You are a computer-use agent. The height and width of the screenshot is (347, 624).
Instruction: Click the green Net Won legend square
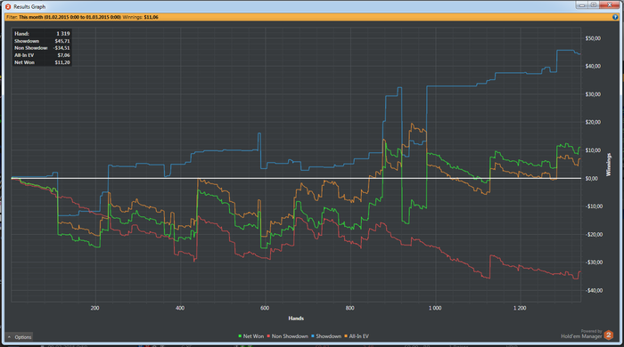(x=240, y=336)
